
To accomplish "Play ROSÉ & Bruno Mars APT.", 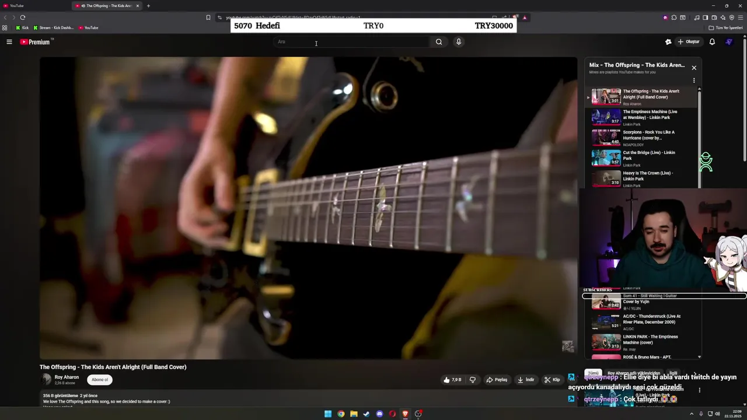I will coord(643,356).
